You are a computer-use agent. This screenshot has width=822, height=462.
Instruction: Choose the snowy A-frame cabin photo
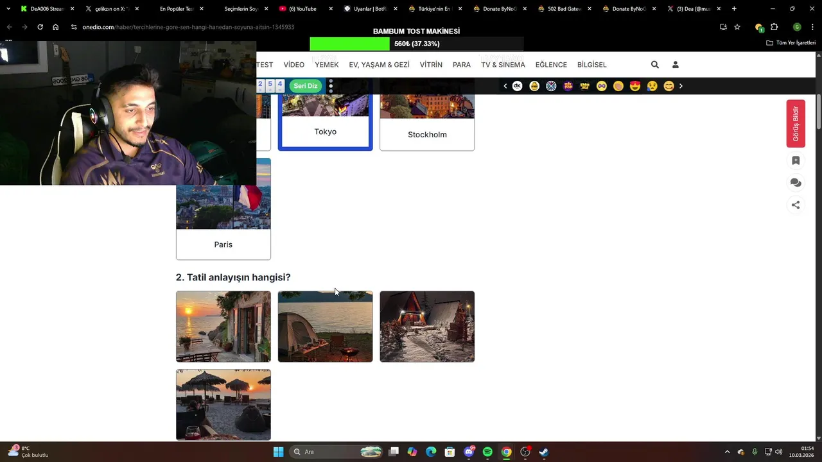[427, 327]
